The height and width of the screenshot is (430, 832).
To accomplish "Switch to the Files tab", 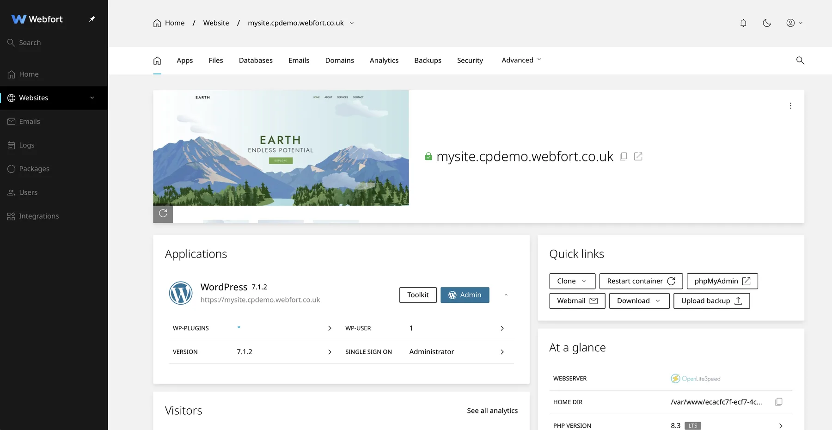I will (x=216, y=61).
